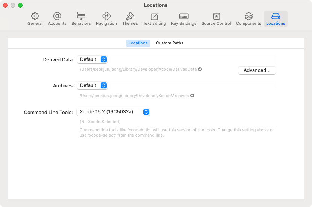Click the '(No Xcode Selected)' text
The image size is (312, 207).
pos(100,122)
